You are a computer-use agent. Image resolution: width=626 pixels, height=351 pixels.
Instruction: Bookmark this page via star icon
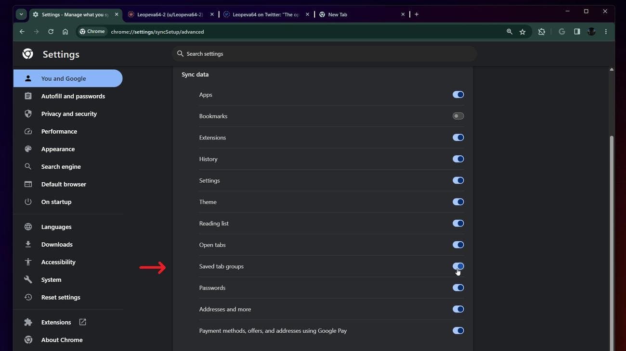click(522, 31)
